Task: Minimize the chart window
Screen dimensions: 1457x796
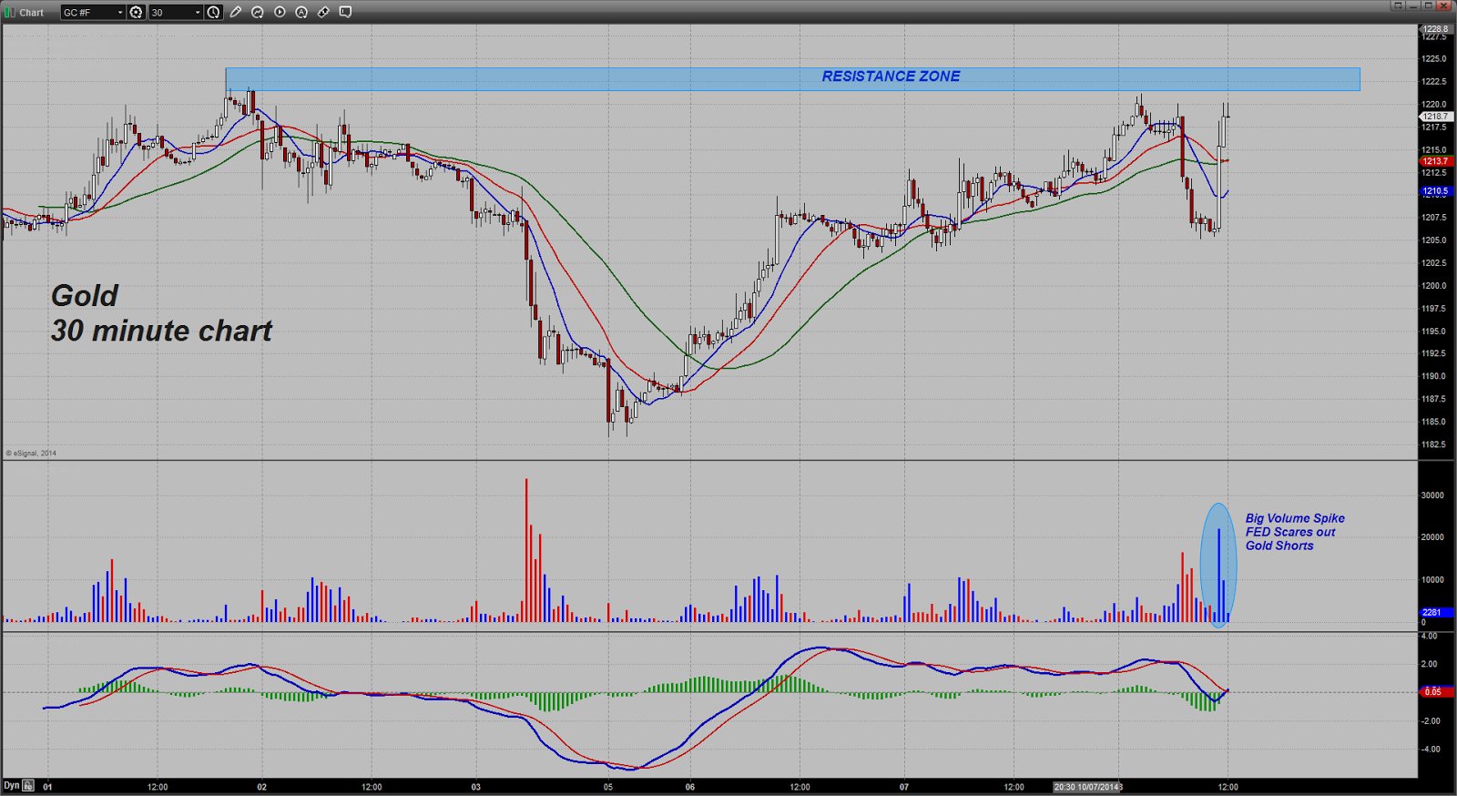Action: [x=1413, y=5]
